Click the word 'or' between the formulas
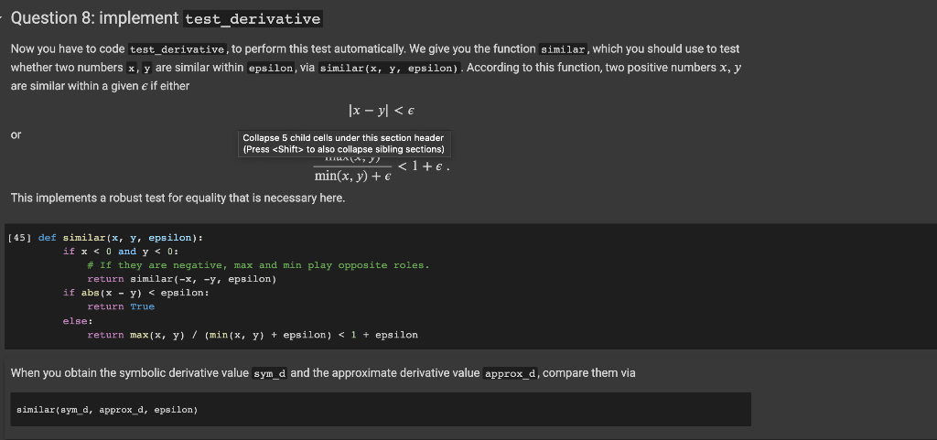 point(16,135)
